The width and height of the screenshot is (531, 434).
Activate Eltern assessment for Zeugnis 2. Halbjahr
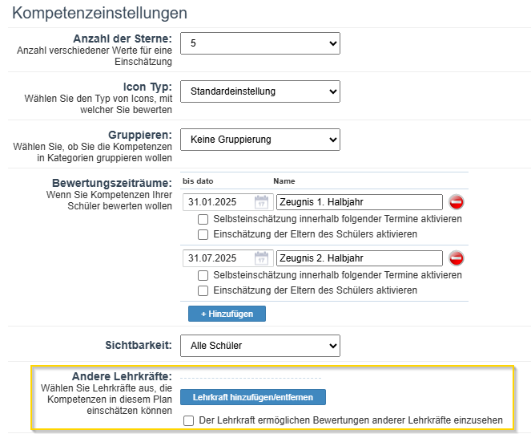203,290
